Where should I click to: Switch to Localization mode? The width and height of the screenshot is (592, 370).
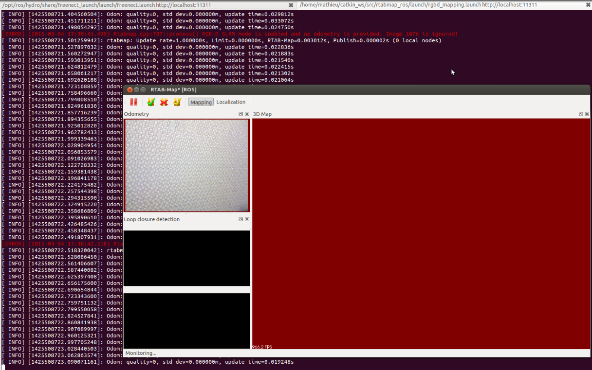click(x=231, y=102)
